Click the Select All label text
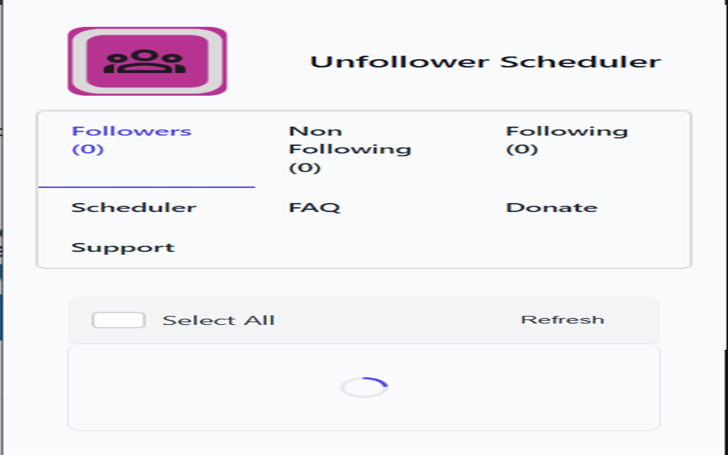This screenshot has height=455, width=728. (x=218, y=319)
